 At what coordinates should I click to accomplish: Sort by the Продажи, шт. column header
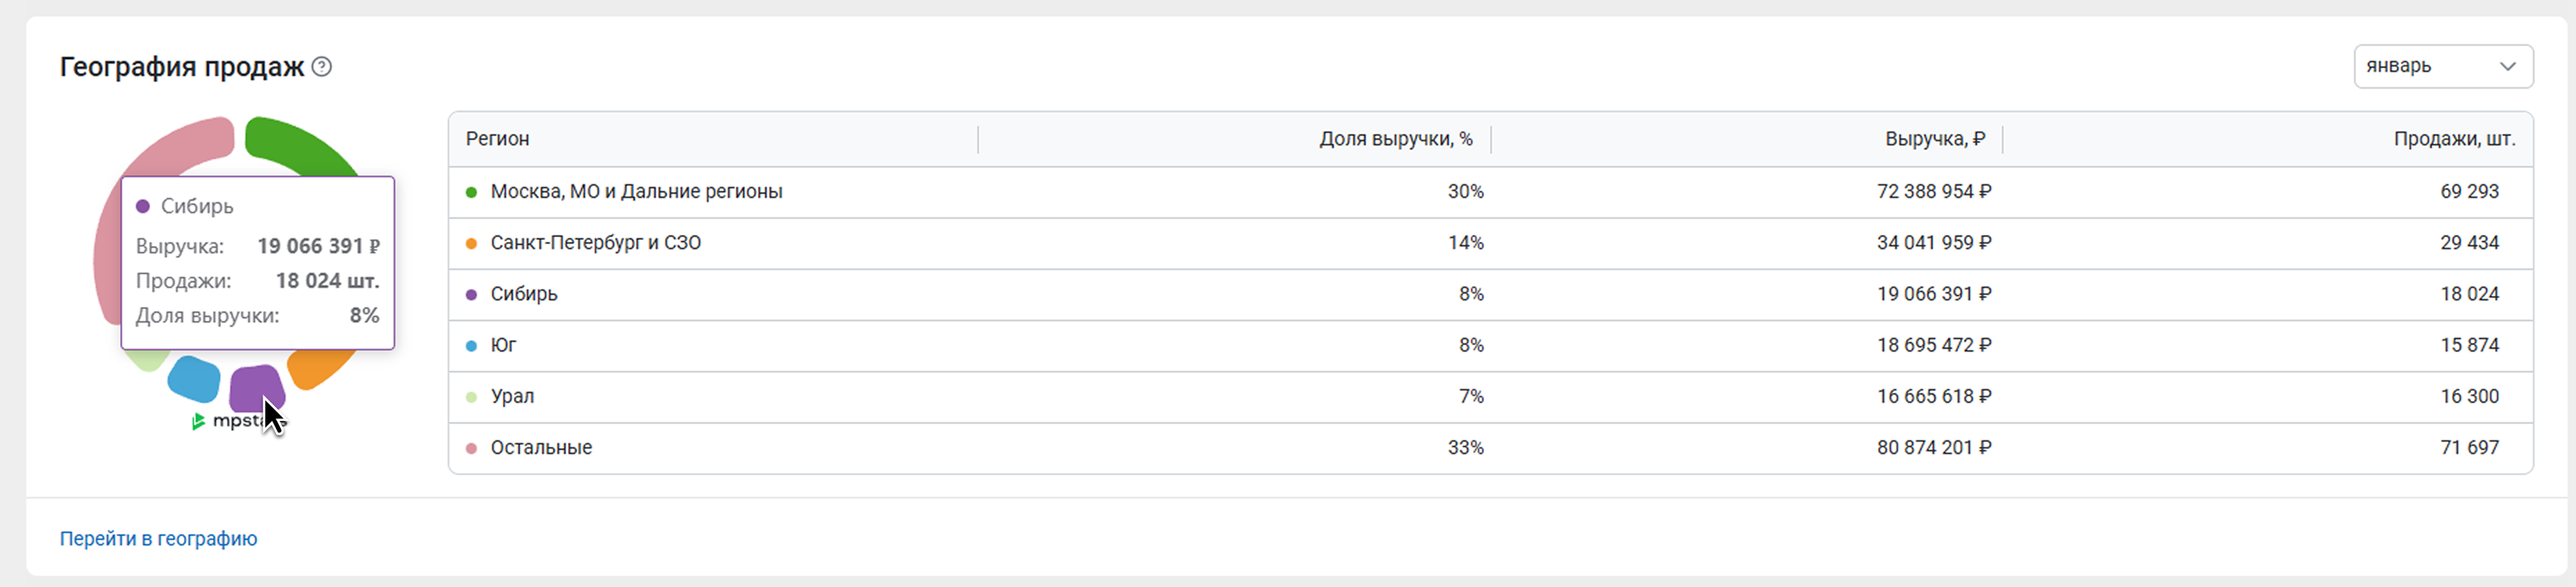point(2453,138)
